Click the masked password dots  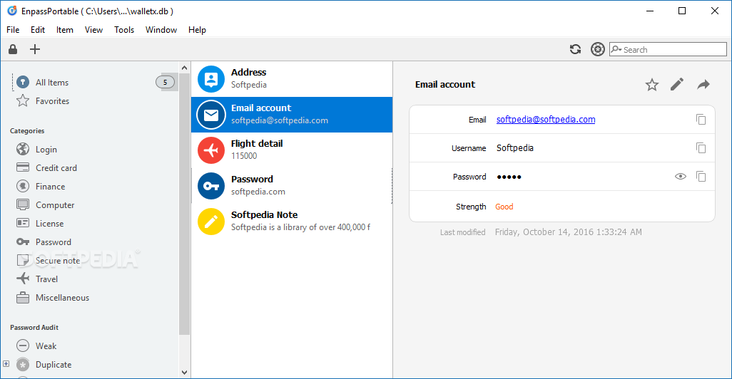coord(509,177)
